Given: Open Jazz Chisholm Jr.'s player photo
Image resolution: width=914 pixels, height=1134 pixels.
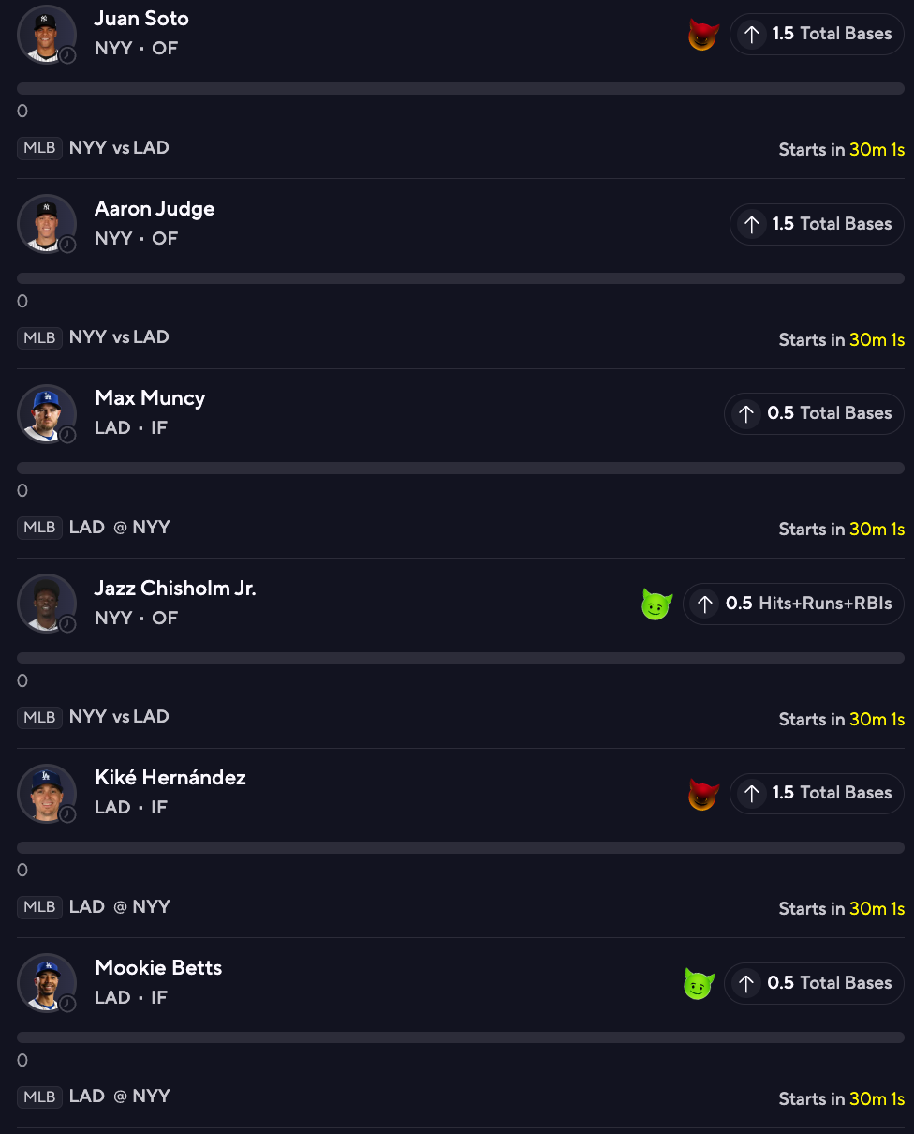Looking at the screenshot, I should click(x=46, y=604).
